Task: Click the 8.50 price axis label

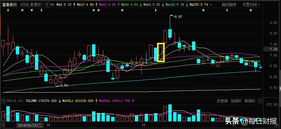Action: click(273, 23)
